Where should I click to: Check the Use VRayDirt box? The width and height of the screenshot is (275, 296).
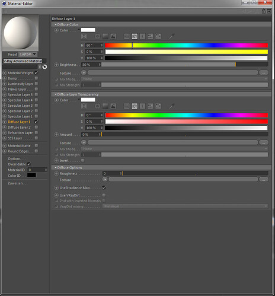(x=104, y=195)
